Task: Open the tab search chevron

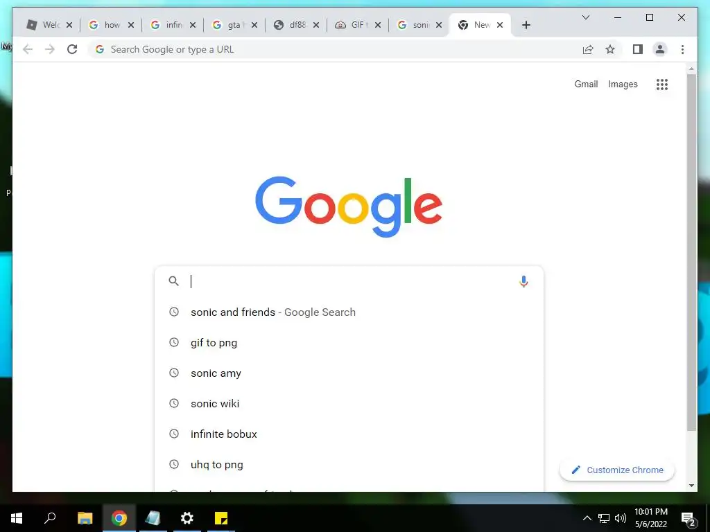Action: [585, 17]
